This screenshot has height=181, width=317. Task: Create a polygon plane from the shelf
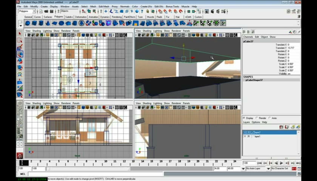tap(55, 23)
